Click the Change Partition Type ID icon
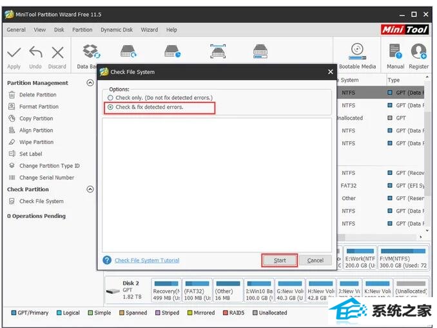The image size is (437, 328). point(12,165)
